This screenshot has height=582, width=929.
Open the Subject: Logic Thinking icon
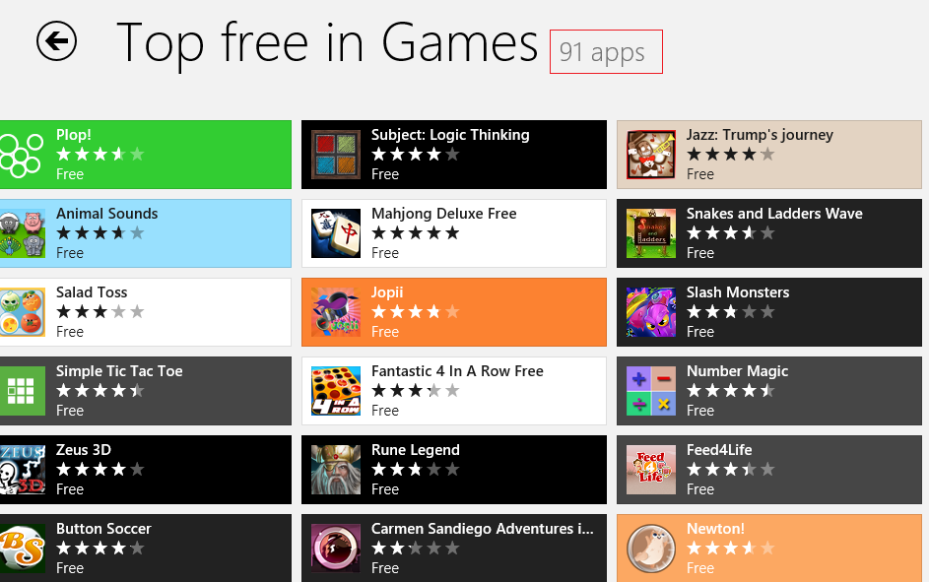pos(336,155)
